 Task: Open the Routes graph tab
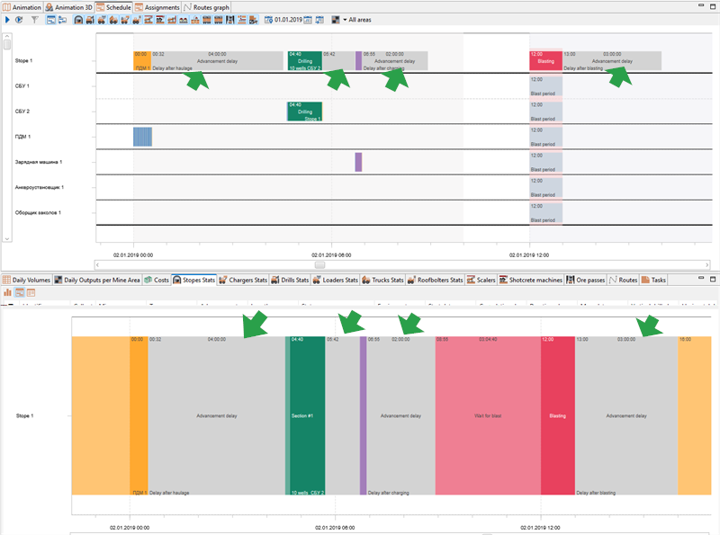click(207, 7)
